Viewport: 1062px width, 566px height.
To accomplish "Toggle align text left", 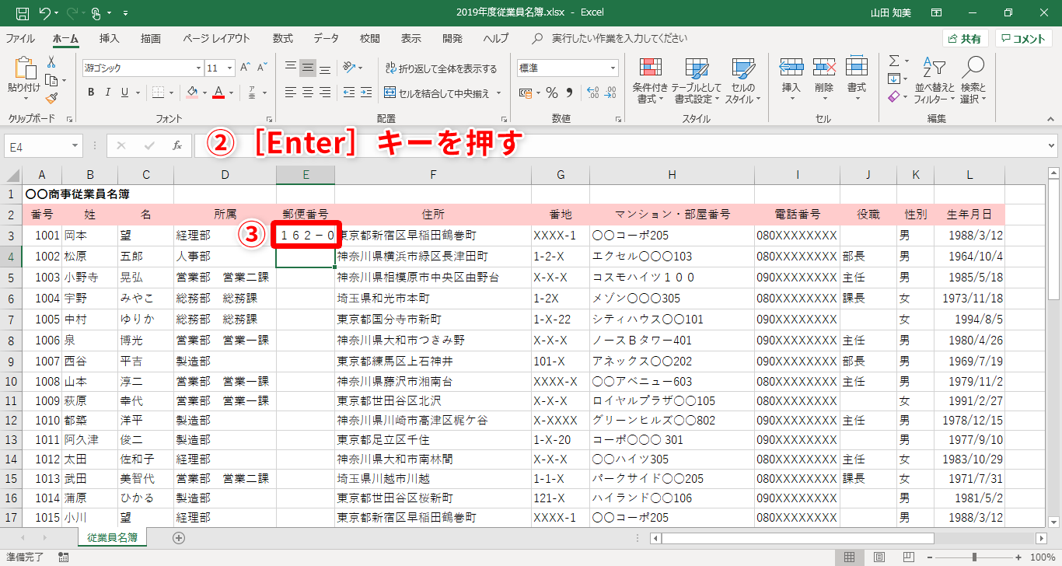I will (291, 93).
